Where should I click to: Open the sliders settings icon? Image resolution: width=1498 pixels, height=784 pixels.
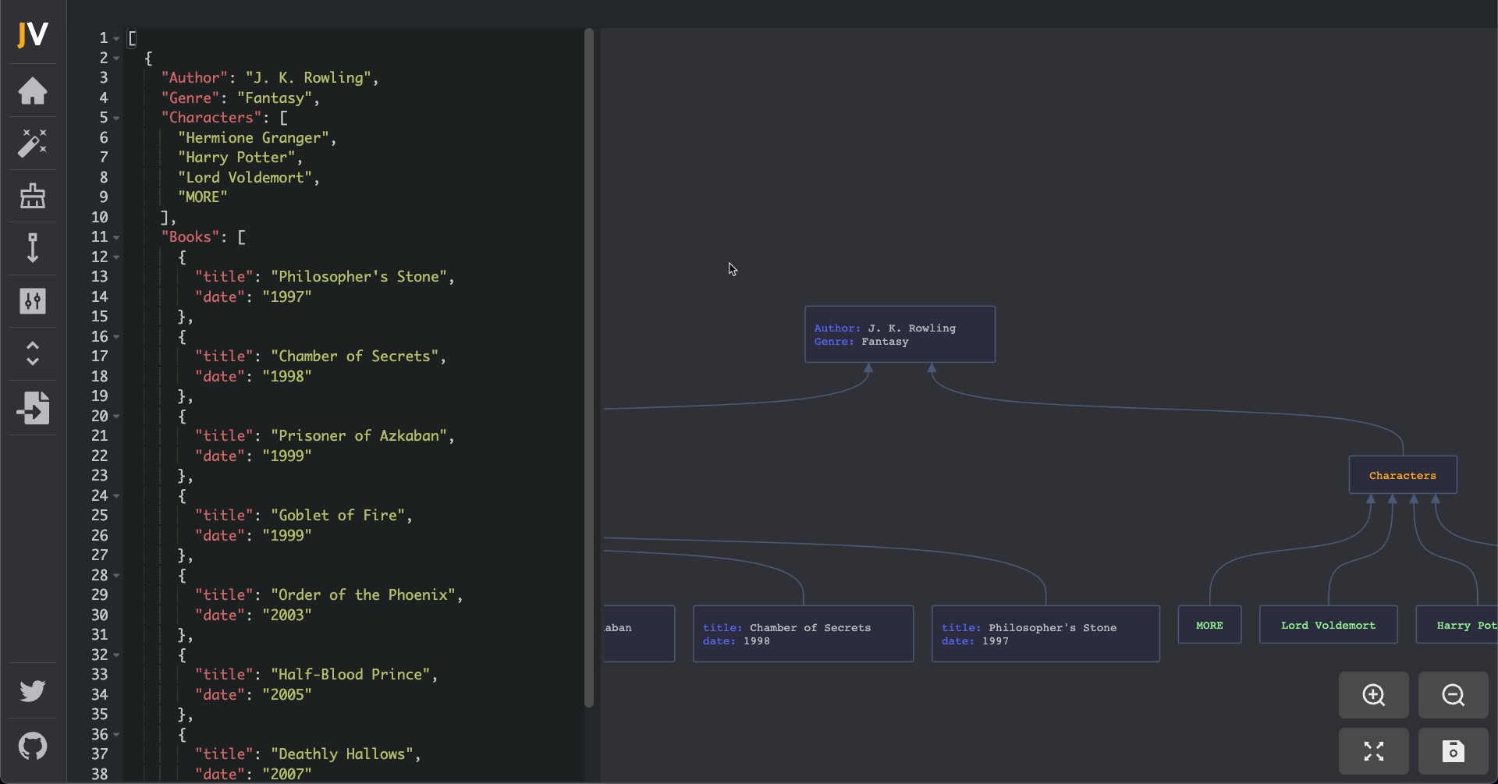tap(33, 301)
